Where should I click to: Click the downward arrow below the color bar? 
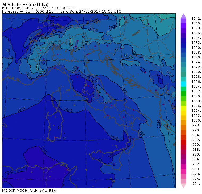click(183, 186)
